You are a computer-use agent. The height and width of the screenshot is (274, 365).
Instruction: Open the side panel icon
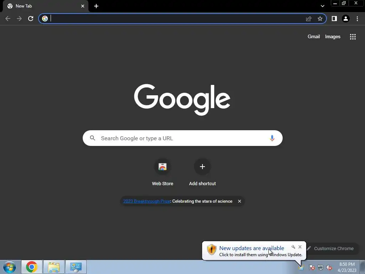point(334,19)
